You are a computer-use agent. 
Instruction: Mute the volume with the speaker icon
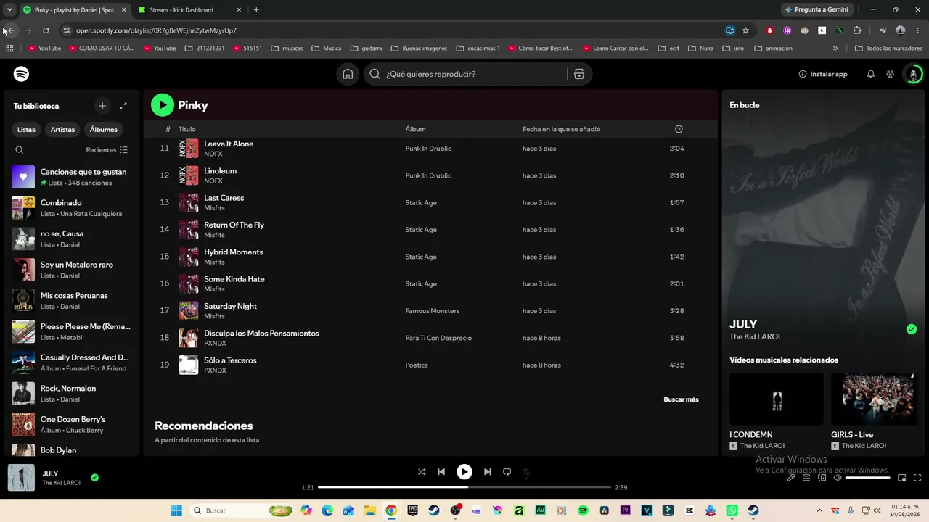pyautogui.click(x=838, y=478)
